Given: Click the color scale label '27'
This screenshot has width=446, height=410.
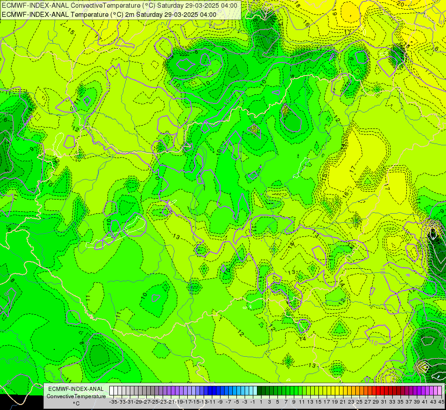Looking at the screenshot, I should tap(368, 402).
